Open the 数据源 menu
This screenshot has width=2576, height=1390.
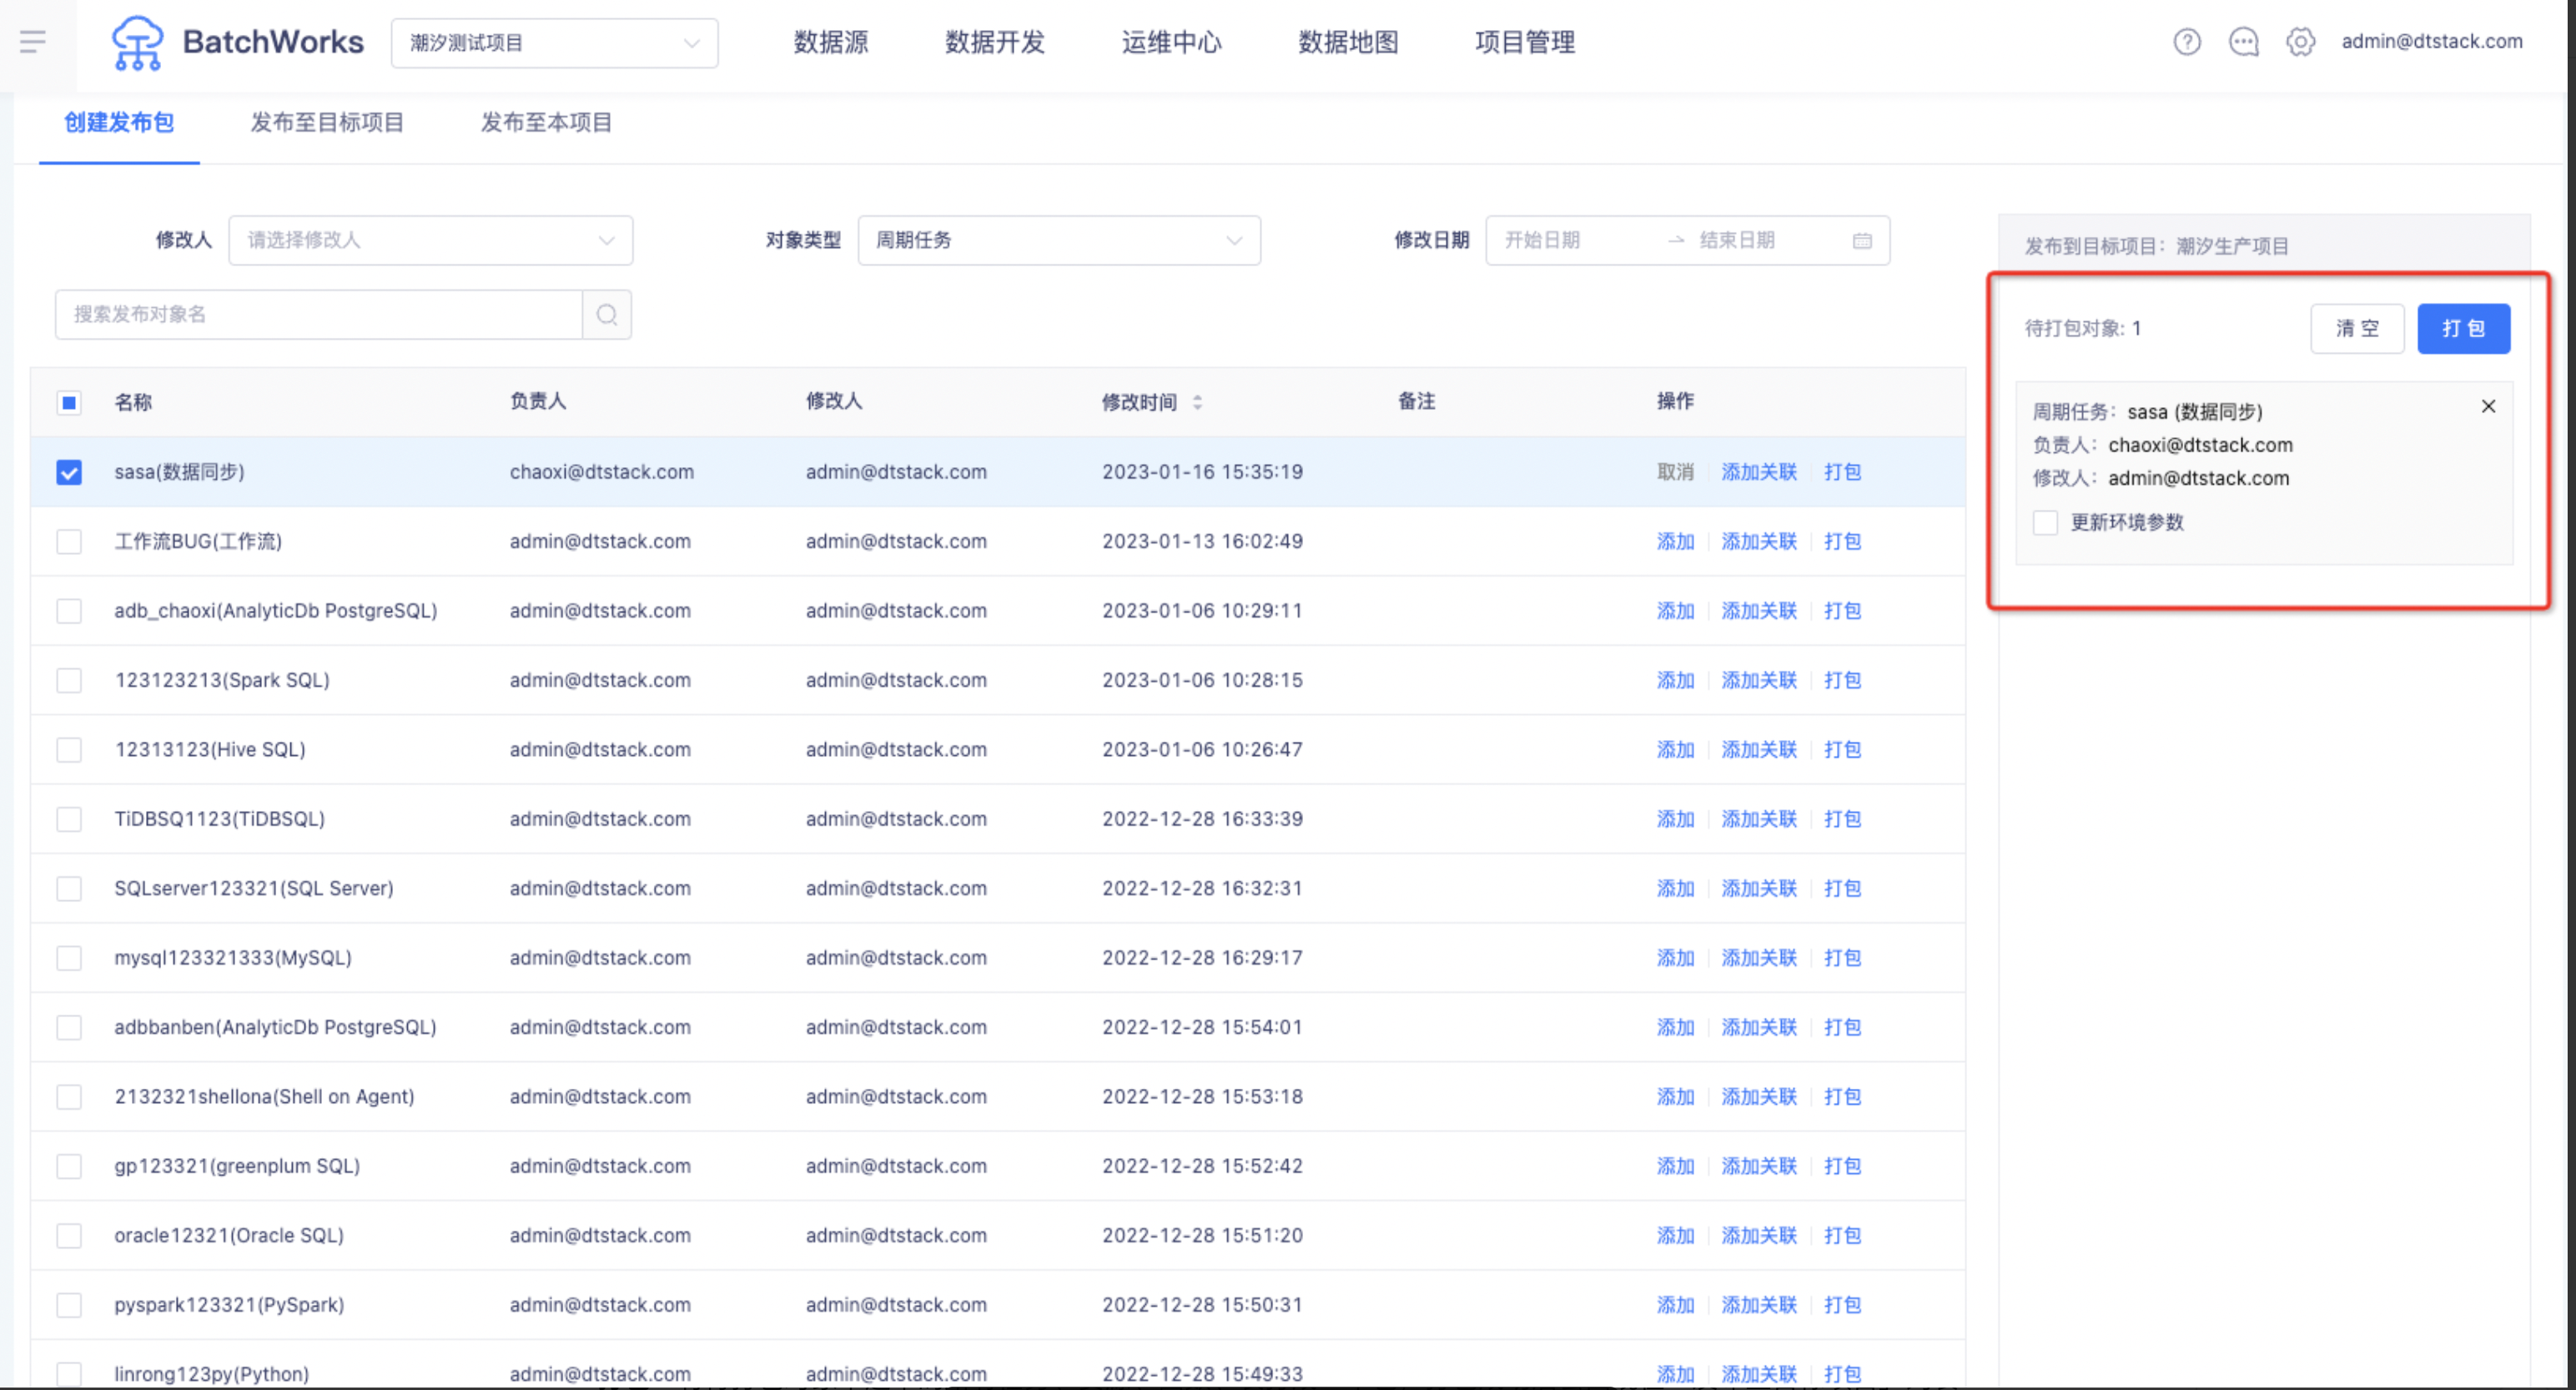coord(830,42)
